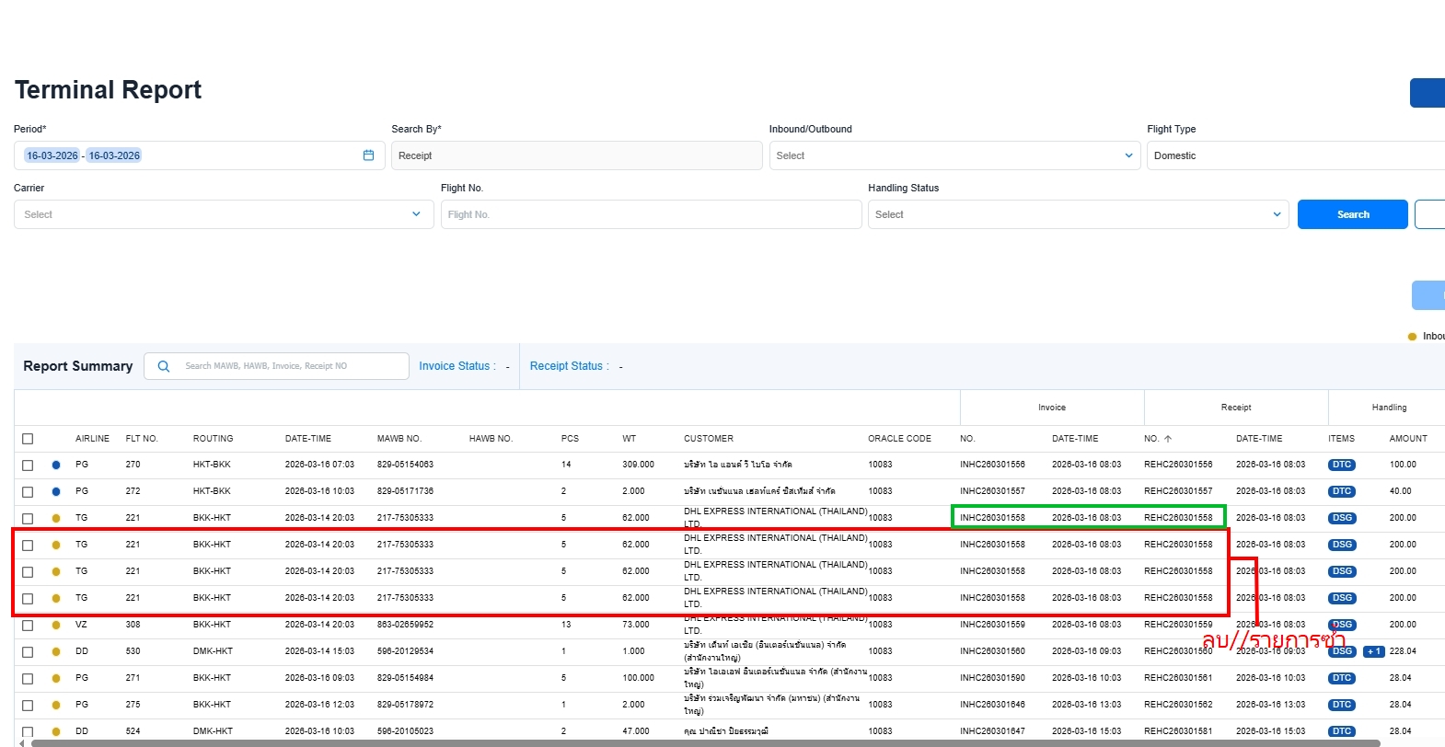Click the DTC badge on flight 270 row
Image resolution: width=1445 pixels, height=747 pixels.
[x=1341, y=465]
